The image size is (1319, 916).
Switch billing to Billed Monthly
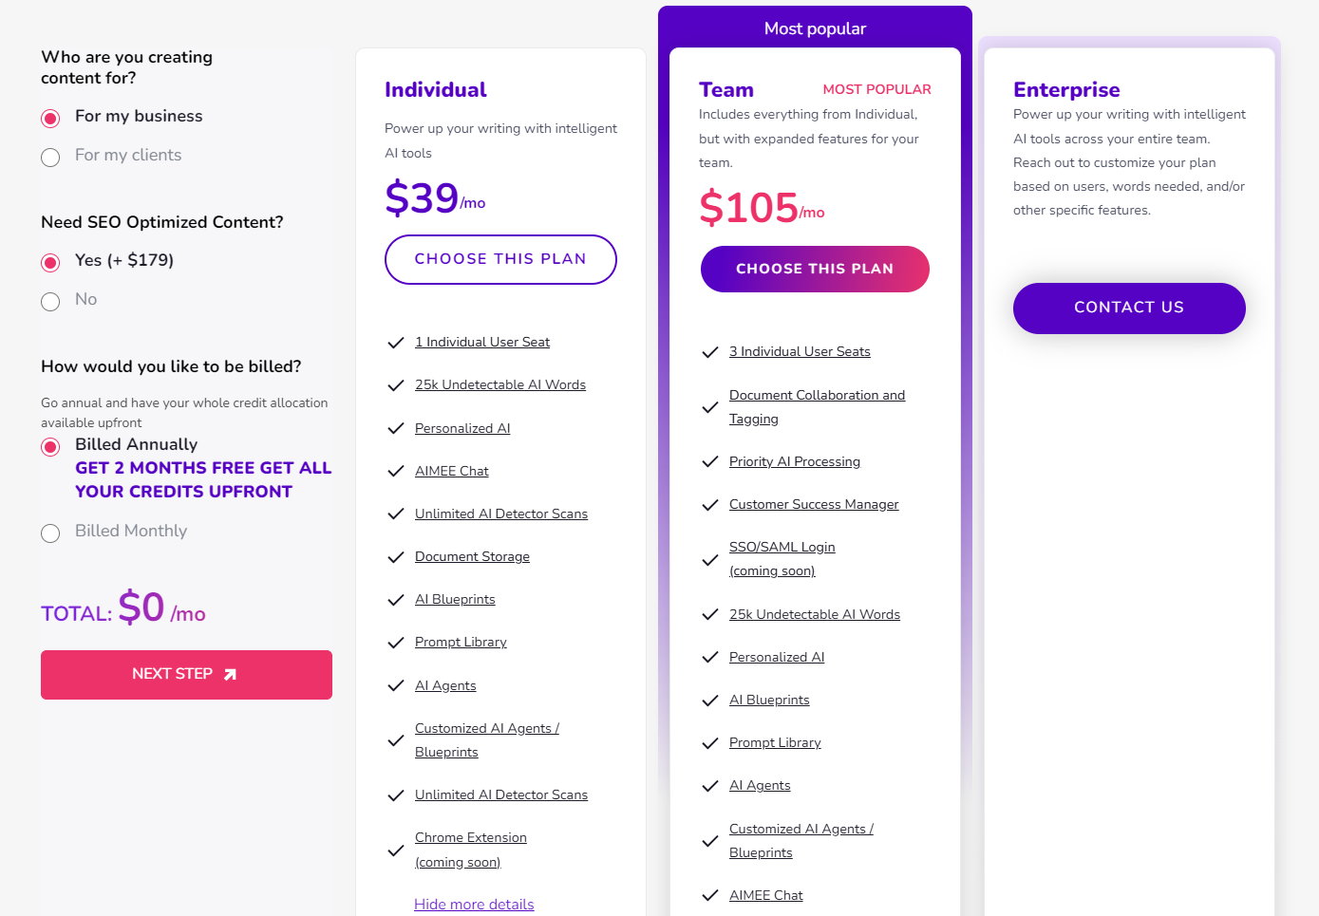pos(50,533)
